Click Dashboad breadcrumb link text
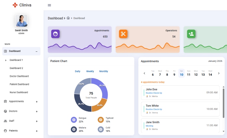This screenshot has height=138, width=227. click(79, 18)
